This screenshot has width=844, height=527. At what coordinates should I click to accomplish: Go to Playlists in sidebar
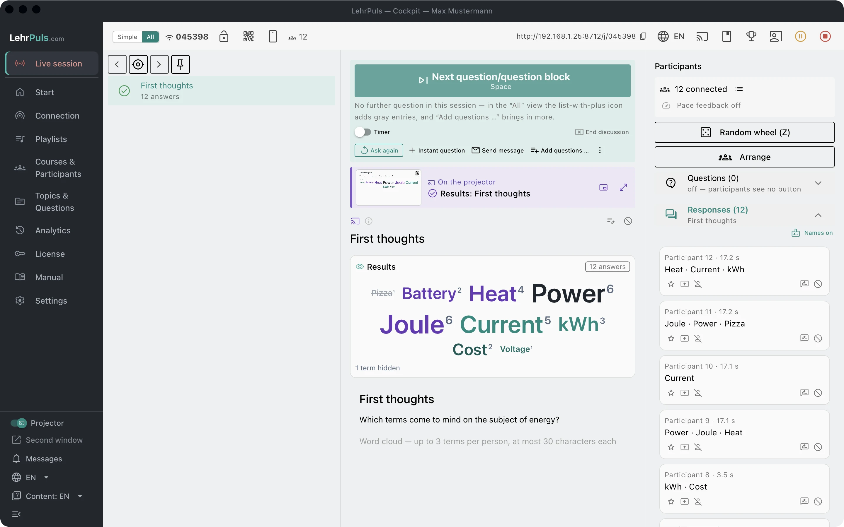[52, 139]
